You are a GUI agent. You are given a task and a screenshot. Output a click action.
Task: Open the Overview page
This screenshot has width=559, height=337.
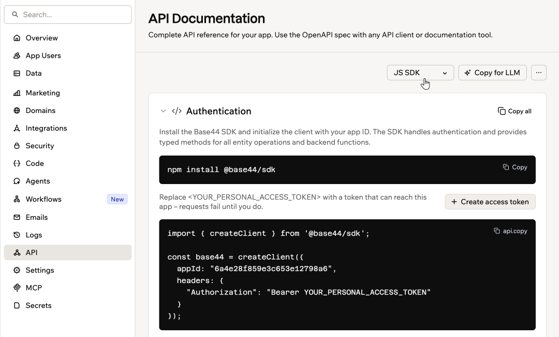[68, 38]
